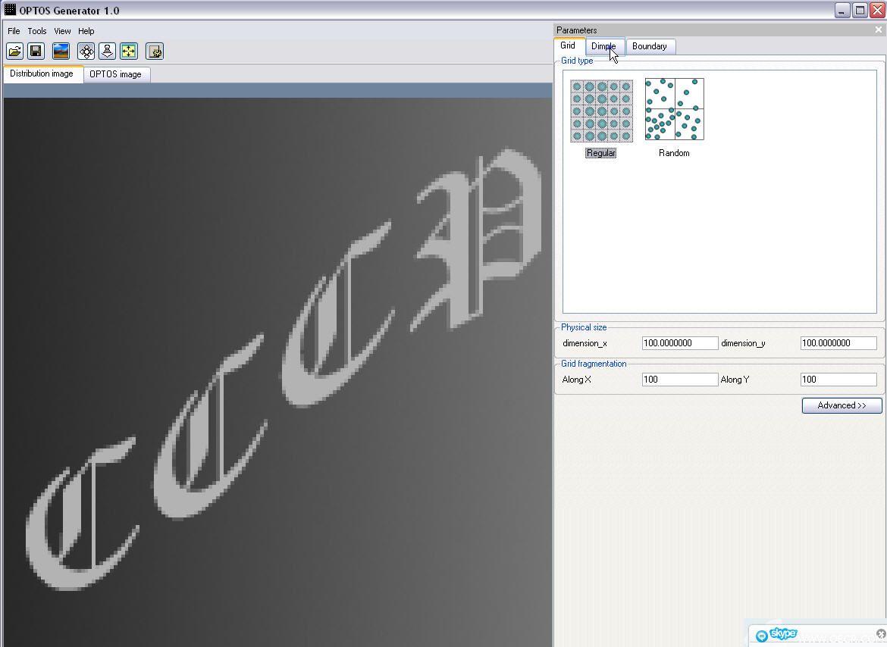Open the View menu
The width and height of the screenshot is (887, 647).
pyautogui.click(x=62, y=31)
